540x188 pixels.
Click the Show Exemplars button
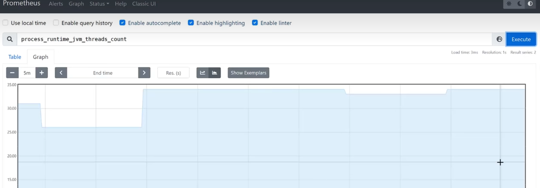pos(248,73)
